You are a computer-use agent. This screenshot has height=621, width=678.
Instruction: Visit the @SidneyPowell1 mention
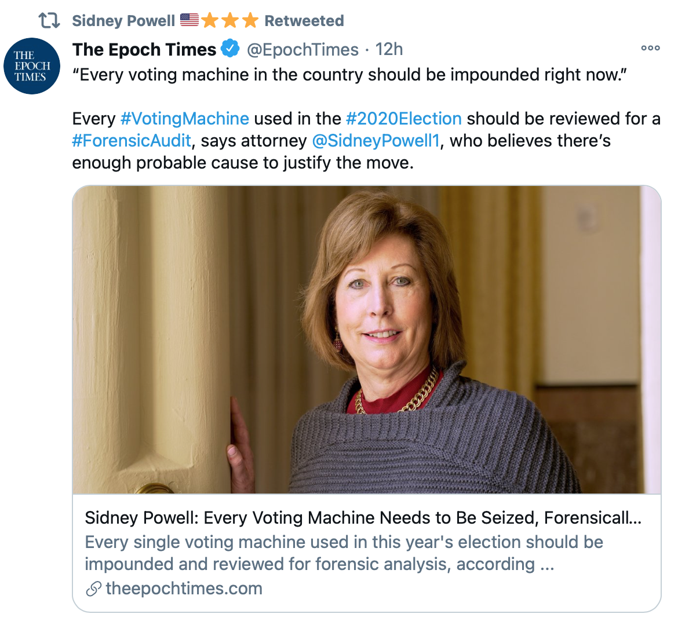pyautogui.click(x=376, y=141)
